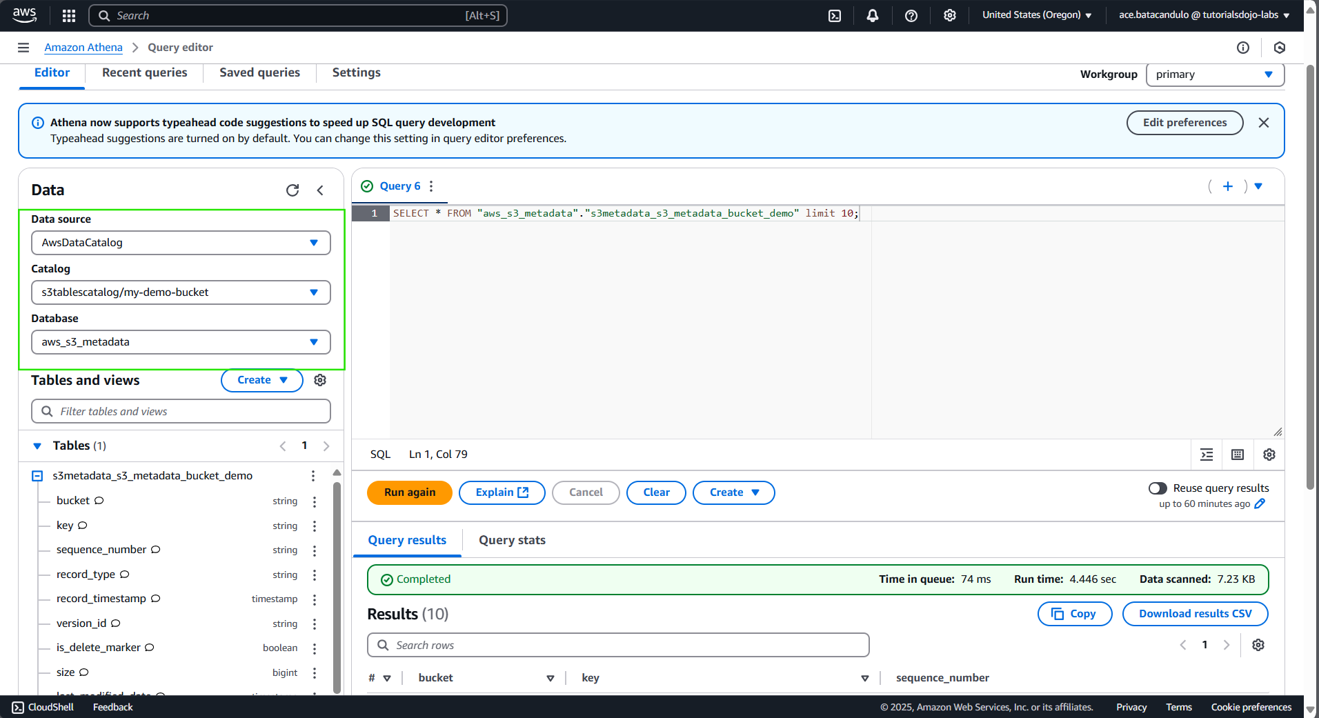Switch to the Recent queries tab
The image size is (1319, 718).
(x=144, y=72)
